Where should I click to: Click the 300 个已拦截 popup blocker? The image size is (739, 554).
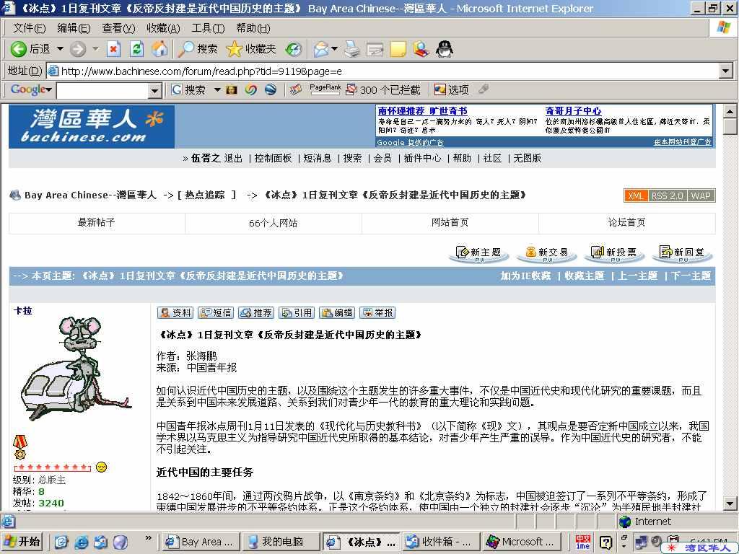[382, 89]
